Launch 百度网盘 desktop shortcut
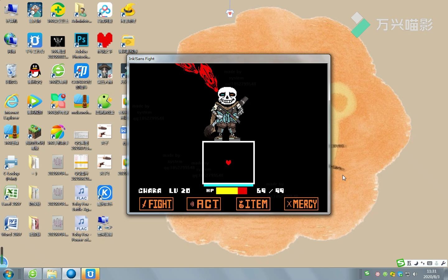The width and height of the screenshot is (448, 280). click(x=105, y=13)
